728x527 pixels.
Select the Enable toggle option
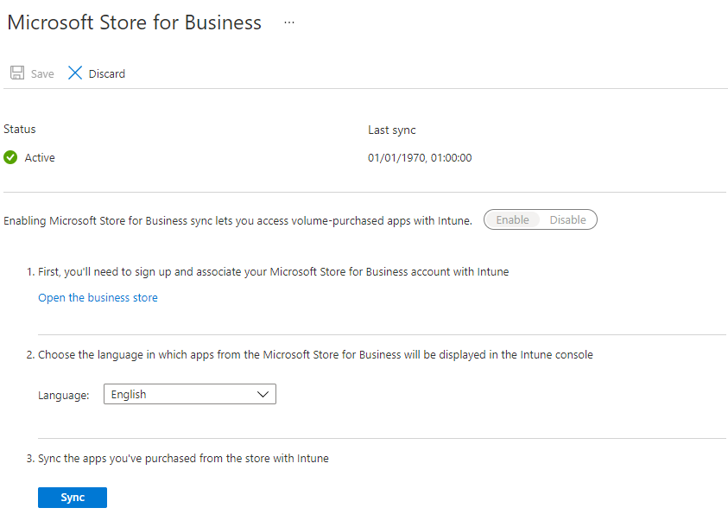(512, 219)
